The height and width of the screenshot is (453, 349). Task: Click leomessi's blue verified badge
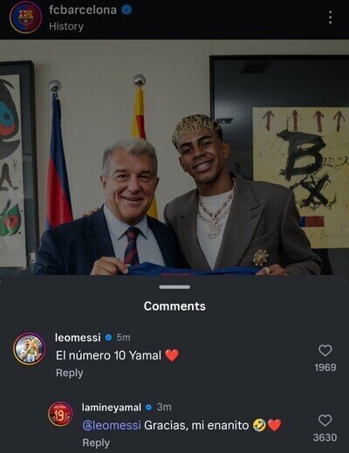point(108,338)
